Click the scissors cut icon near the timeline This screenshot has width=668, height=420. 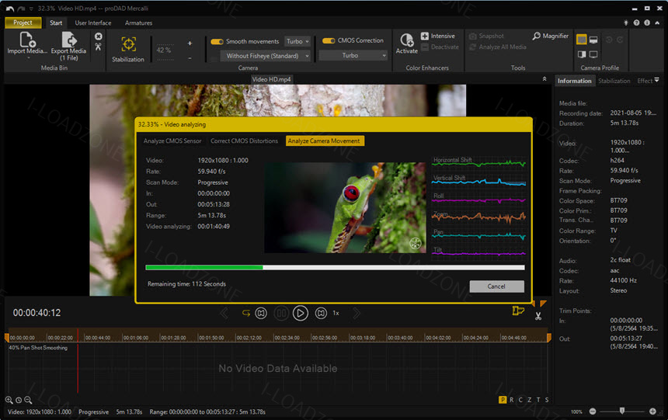(538, 316)
